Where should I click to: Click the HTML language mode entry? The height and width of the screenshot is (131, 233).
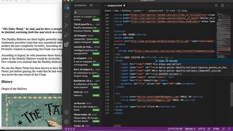point(216,129)
